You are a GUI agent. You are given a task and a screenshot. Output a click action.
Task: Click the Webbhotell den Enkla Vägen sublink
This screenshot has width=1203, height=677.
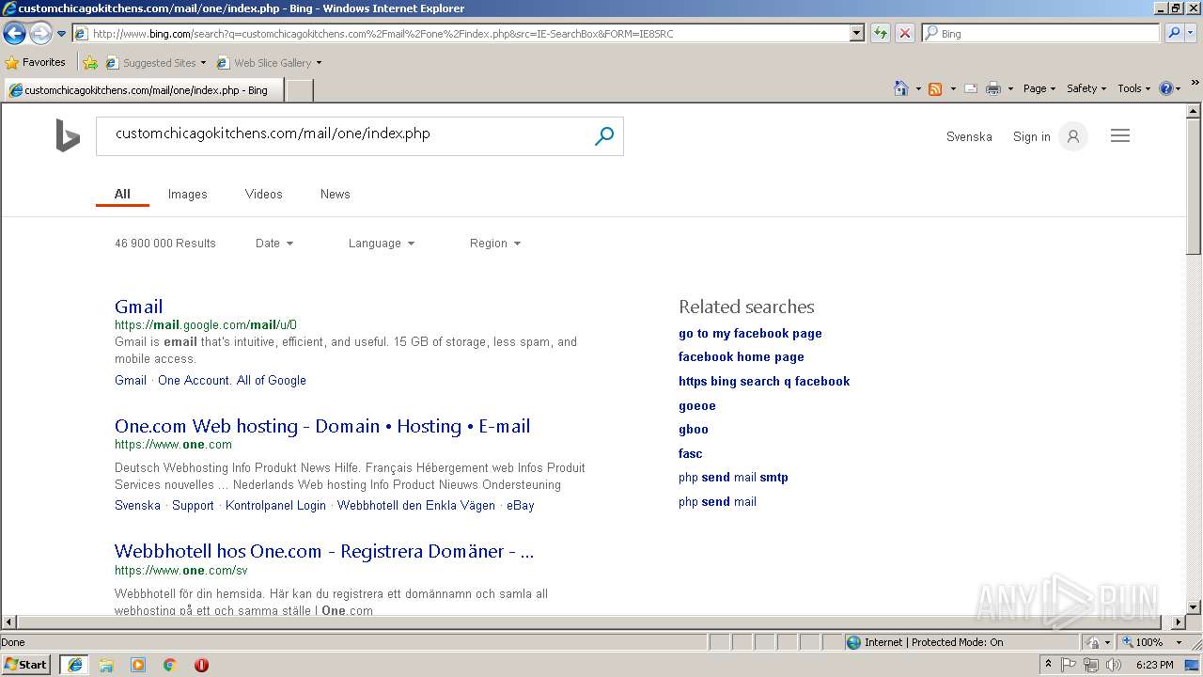click(416, 505)
